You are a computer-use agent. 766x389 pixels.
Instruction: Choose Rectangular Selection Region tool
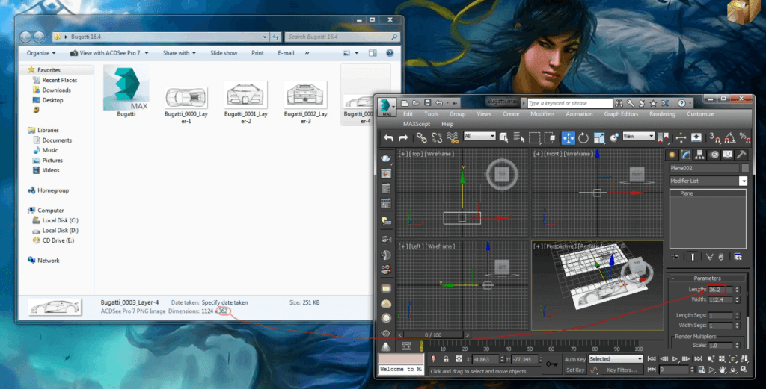[534, 138]
